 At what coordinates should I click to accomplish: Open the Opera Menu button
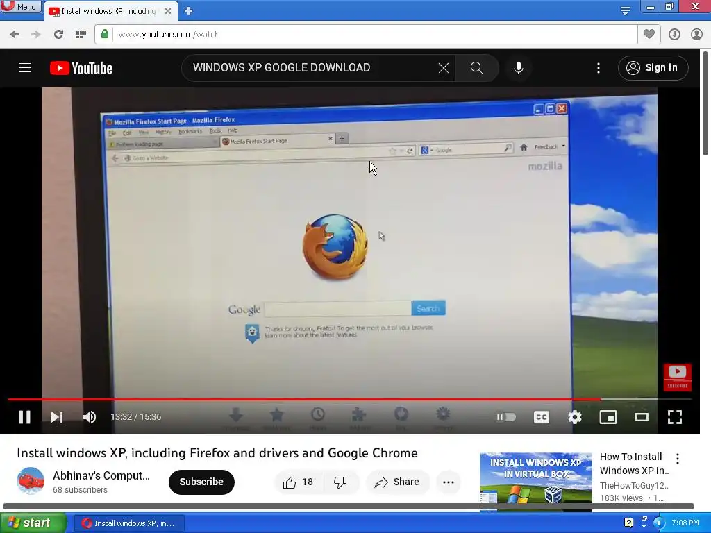(21, 7)
